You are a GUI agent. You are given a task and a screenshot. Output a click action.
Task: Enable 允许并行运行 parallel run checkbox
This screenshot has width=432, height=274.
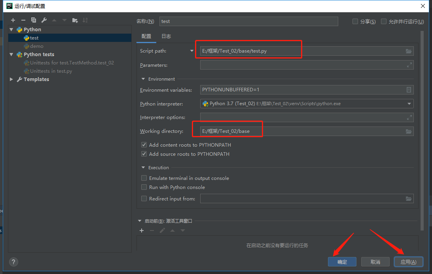coord(383,21)
